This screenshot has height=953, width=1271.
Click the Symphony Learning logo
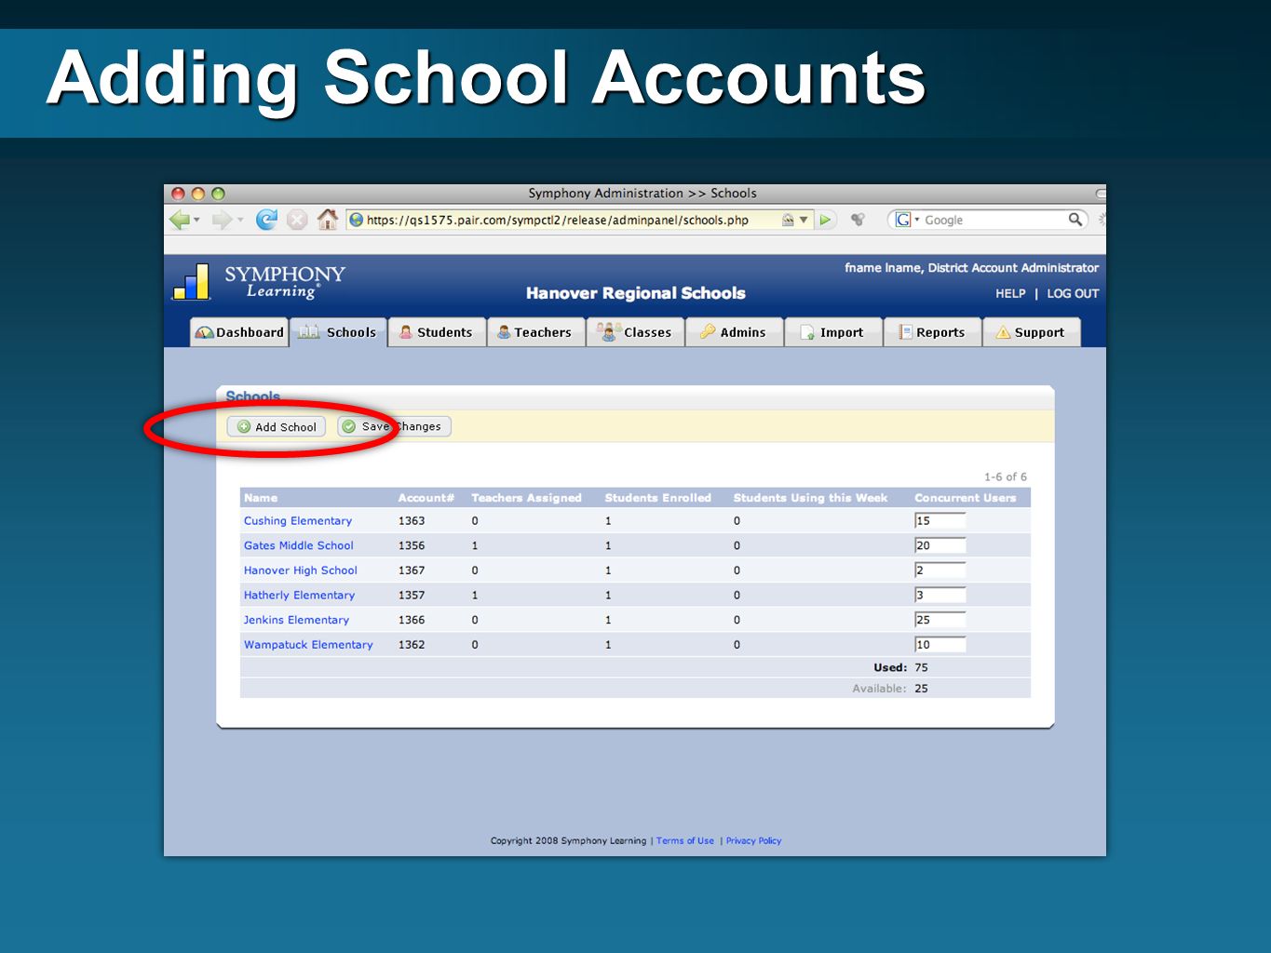click(259, 282)
